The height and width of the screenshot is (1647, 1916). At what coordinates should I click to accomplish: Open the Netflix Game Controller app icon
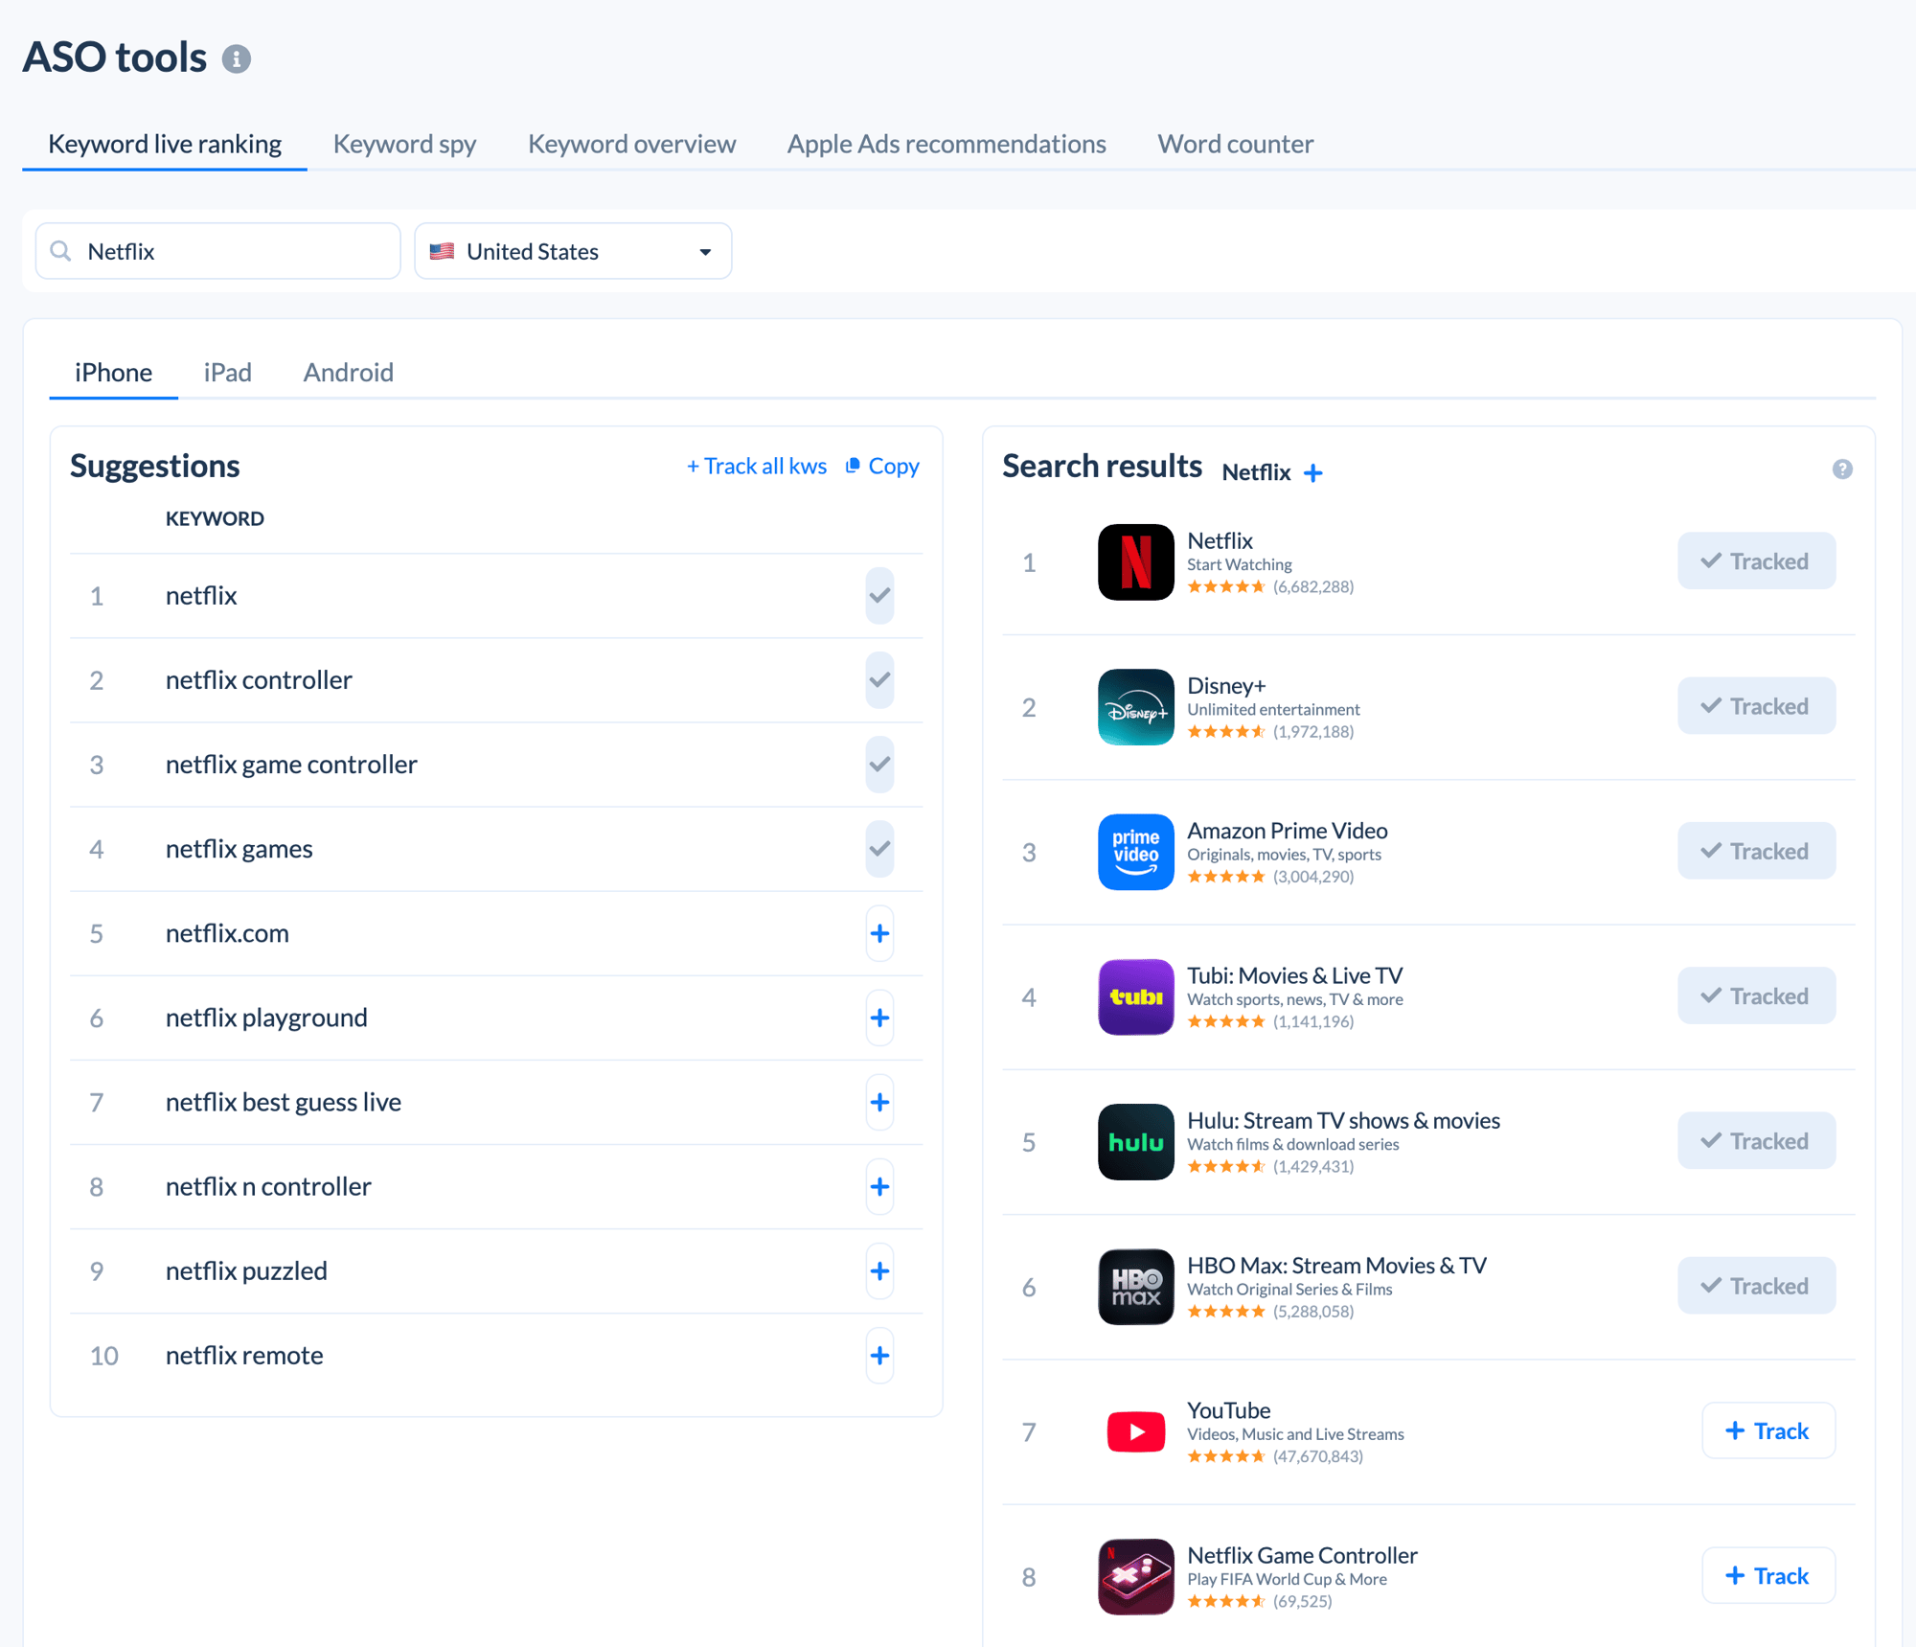(x=1135, y=1577)
